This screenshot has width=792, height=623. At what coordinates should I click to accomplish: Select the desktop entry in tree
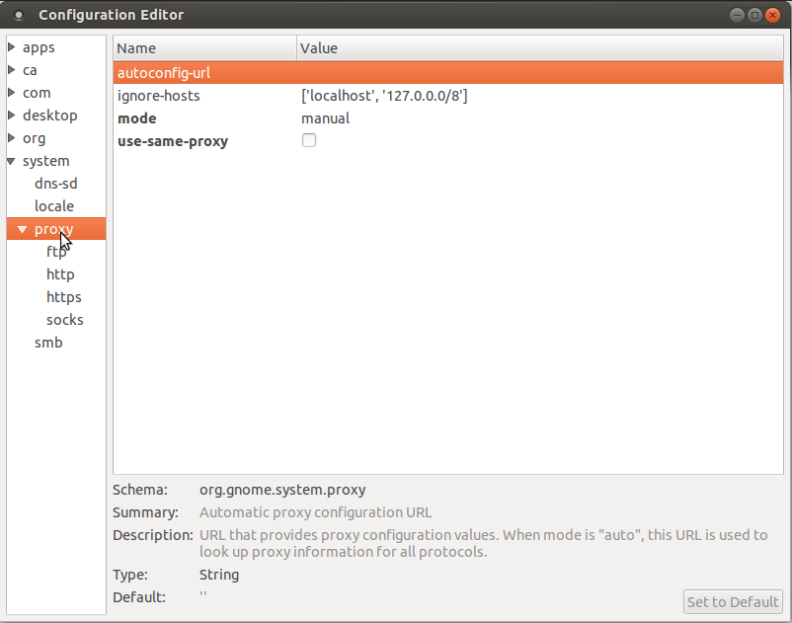pyautogui.click(x=50, y=116)
